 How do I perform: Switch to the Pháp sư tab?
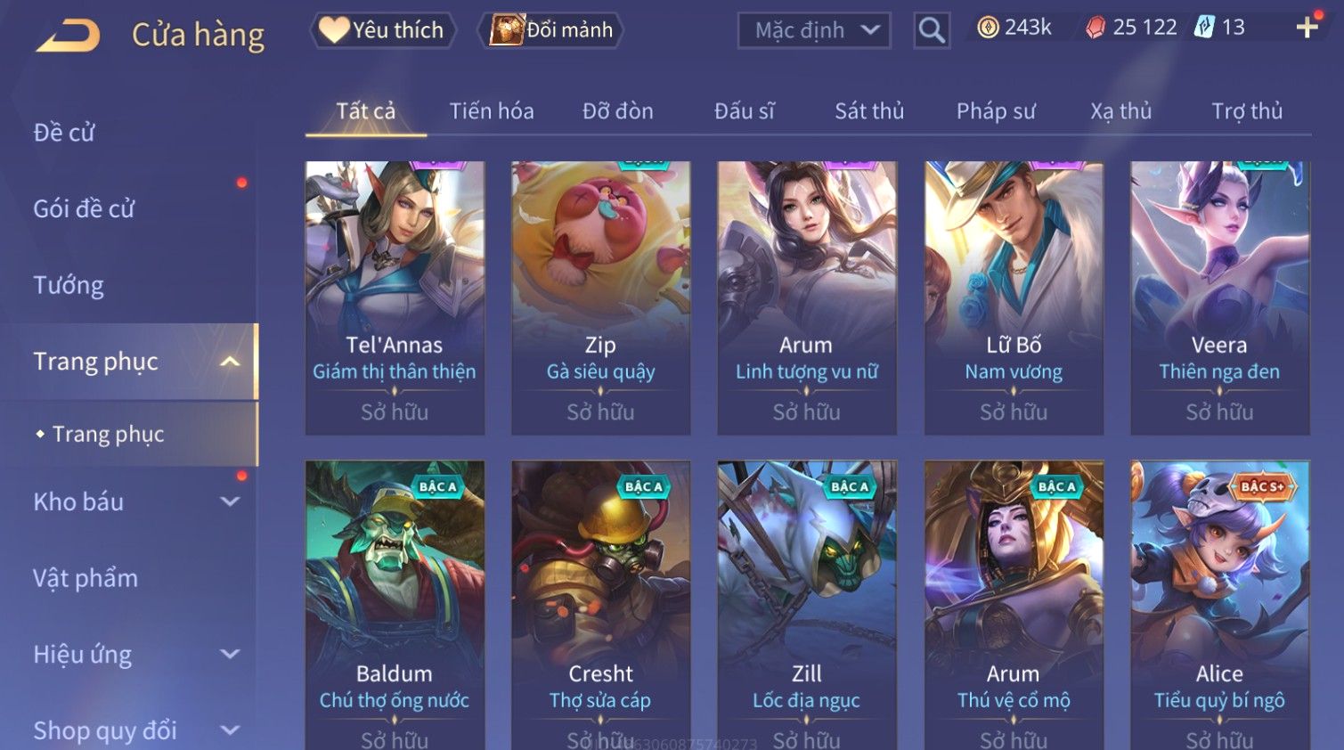[996, 111]
